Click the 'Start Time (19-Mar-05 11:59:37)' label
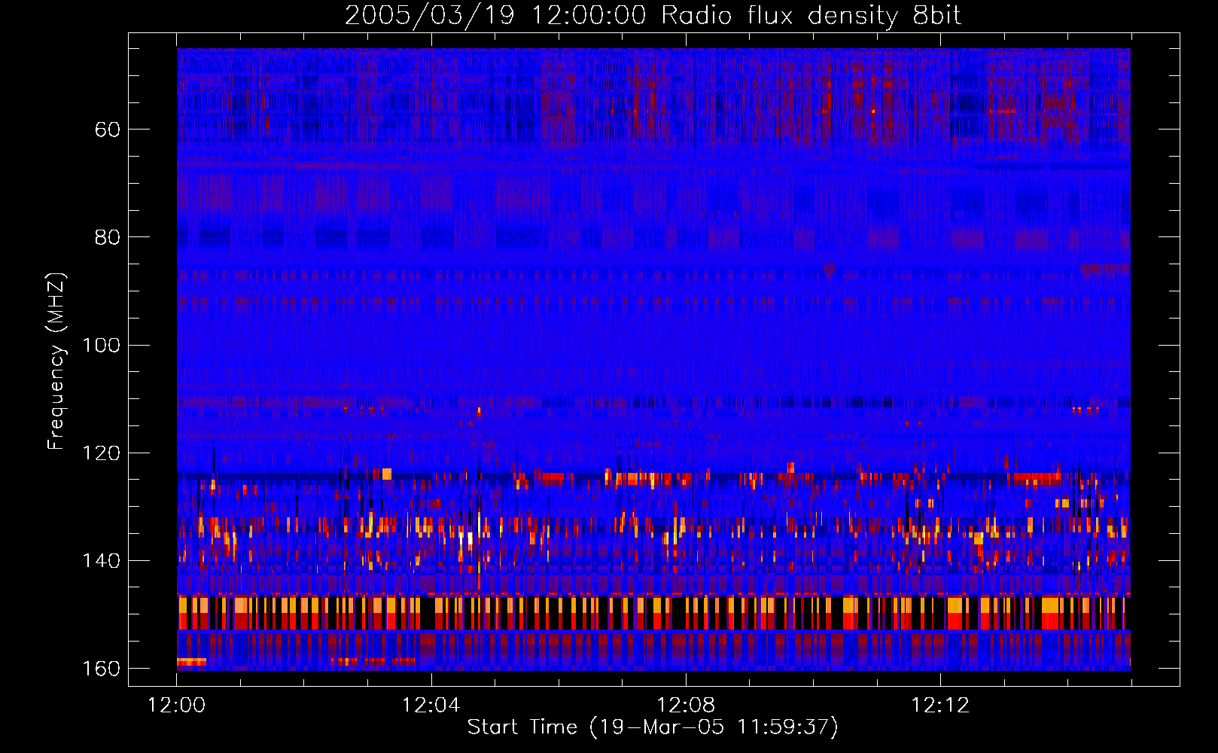 653,727
